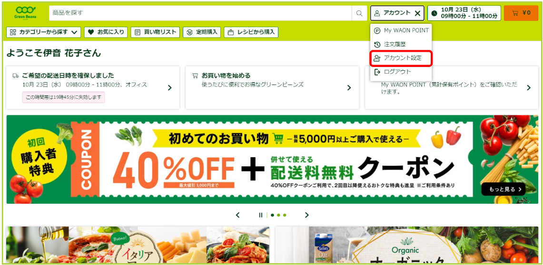
Task: Open お気に入り favorites with heart icon
Action: click(x=106, y=32)
